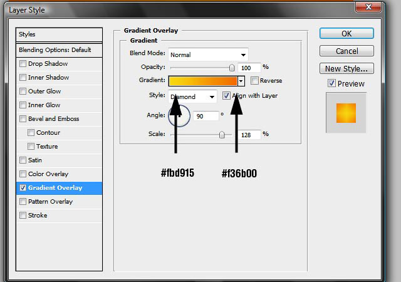This screenshot has height=282, width=401.
Task: Select the Inner Shadow label
Action: (49, 77)
